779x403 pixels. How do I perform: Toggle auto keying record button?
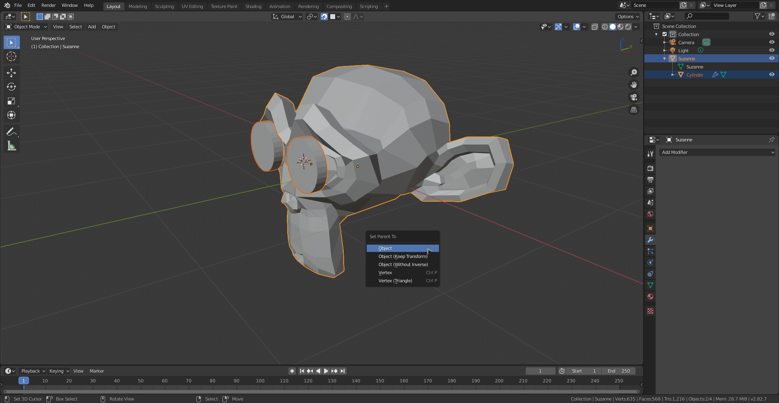pyautogui.click(x=292, y=371)
